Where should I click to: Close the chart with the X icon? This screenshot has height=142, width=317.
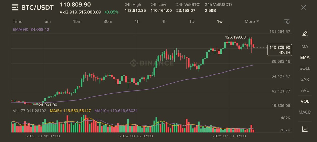(x=304, y=7)
